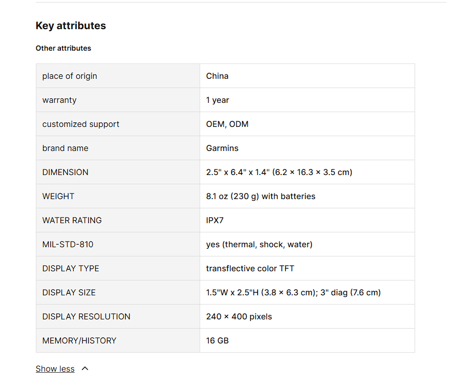The height and width of the screenshot is (388, 453).
Task: Select the place of origin label
Action: pos(70,76)
